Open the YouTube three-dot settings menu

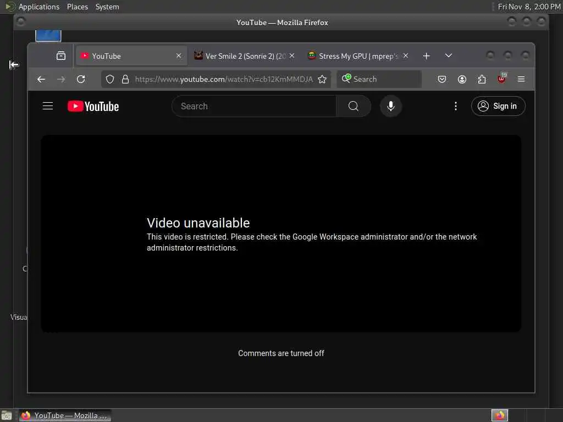456,106
